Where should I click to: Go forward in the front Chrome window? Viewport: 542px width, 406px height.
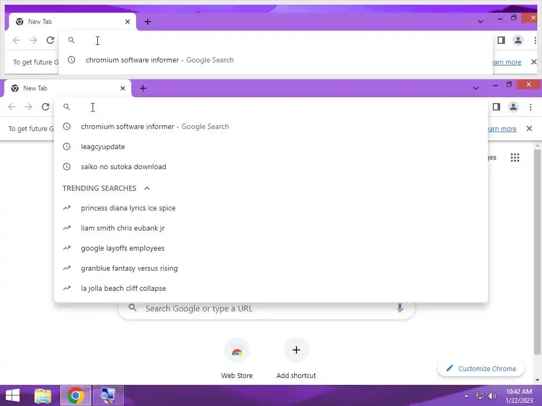pyautogui.click(x=29, y=107)
